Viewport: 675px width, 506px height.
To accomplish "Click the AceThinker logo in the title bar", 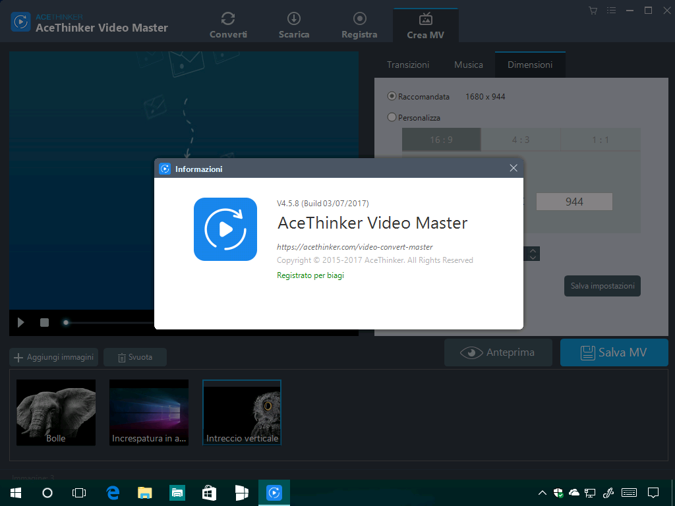I will [20, 22].
